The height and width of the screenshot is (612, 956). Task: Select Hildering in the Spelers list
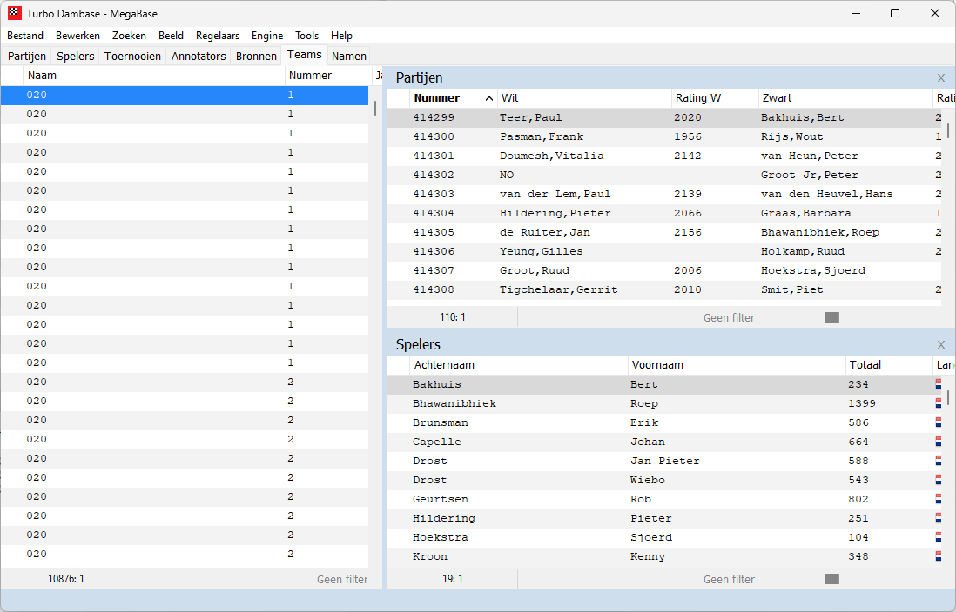(x=664, y=518)
